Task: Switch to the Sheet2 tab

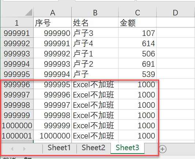Action: (x=93, y=148)
